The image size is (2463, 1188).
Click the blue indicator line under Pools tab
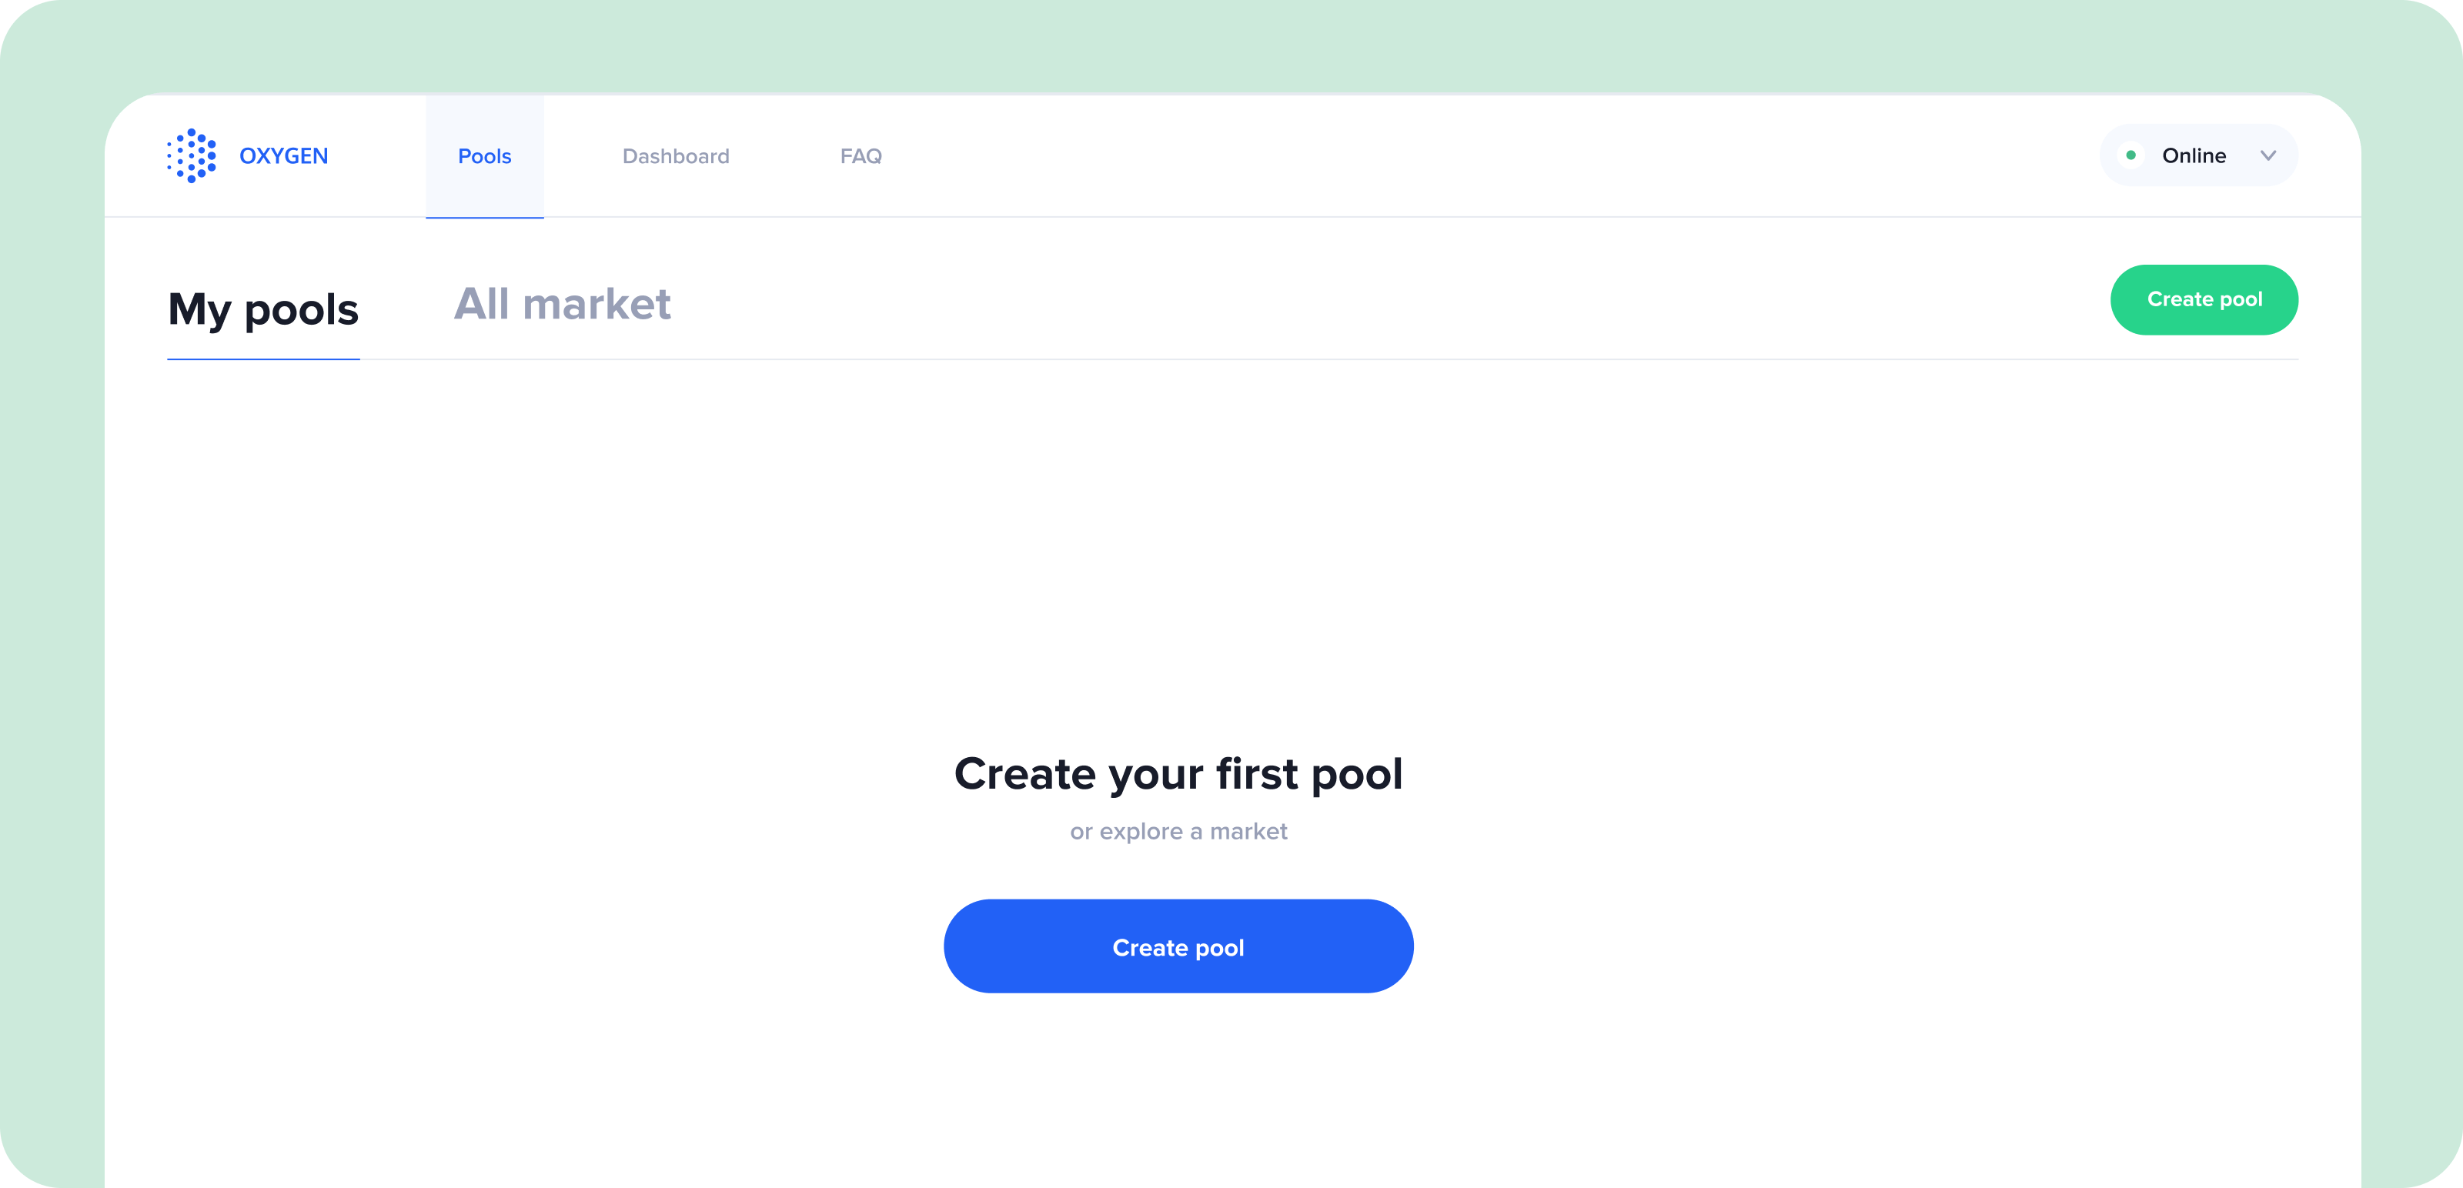tap(485, 217)
